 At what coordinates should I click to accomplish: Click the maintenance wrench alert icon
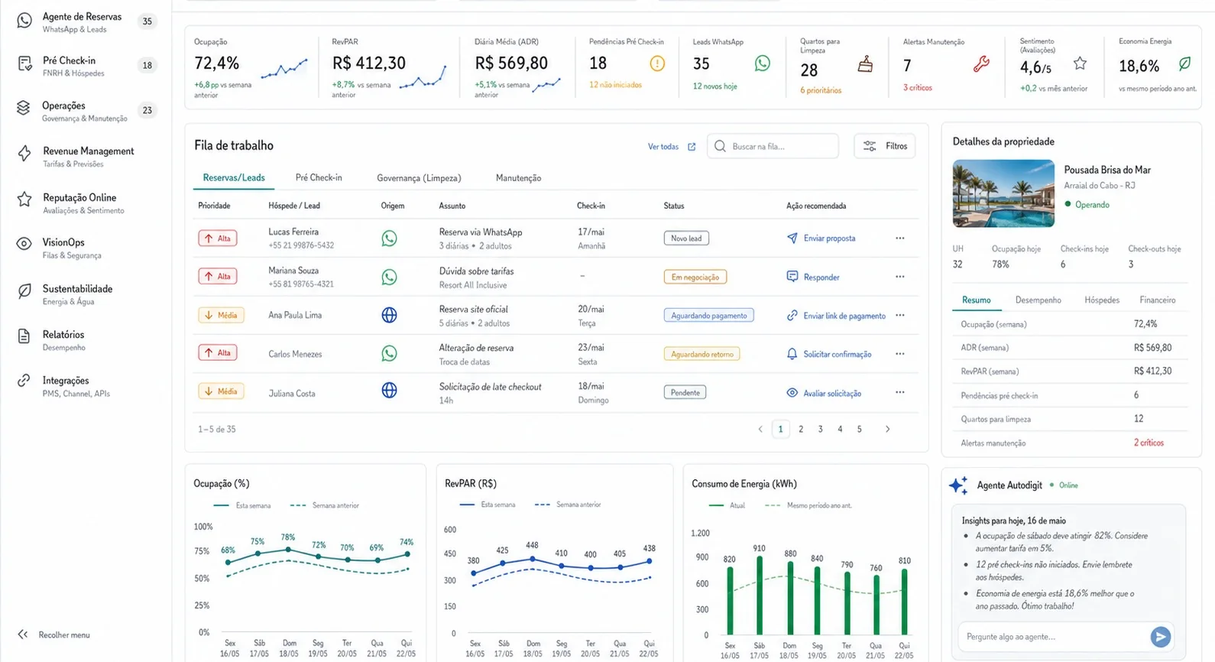(x=981, y=64)
